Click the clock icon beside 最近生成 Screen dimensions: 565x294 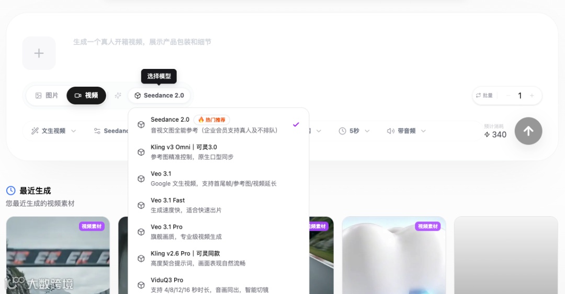coord(11,191)
